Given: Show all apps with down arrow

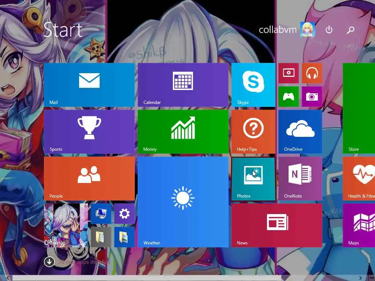Looking at the screenshot, I should tap(49, 262).
